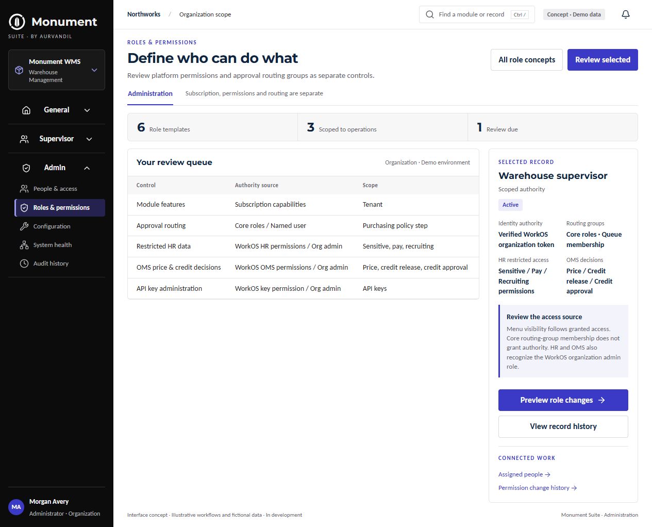The width and height of the screenshot is (652, 527).
Task: Click the 3 Scoped to operations card
Action: [382, 127]
